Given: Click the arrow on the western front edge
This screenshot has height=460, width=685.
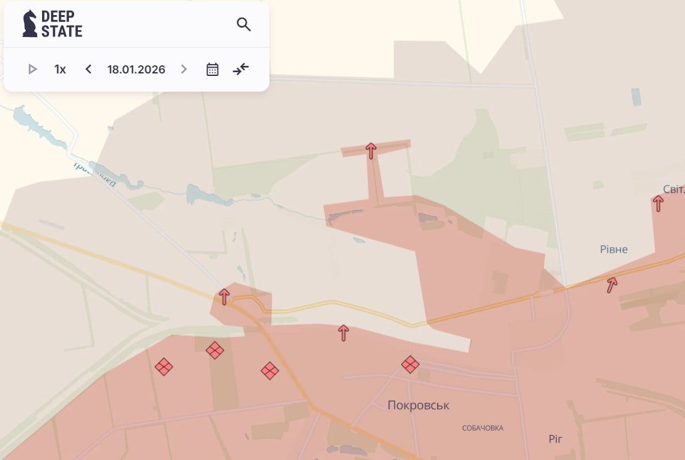Looking at the screenshot, I should coord(224,296).
